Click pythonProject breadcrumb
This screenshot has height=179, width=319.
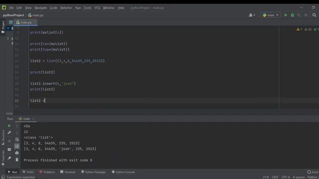(x=13, y=15)
